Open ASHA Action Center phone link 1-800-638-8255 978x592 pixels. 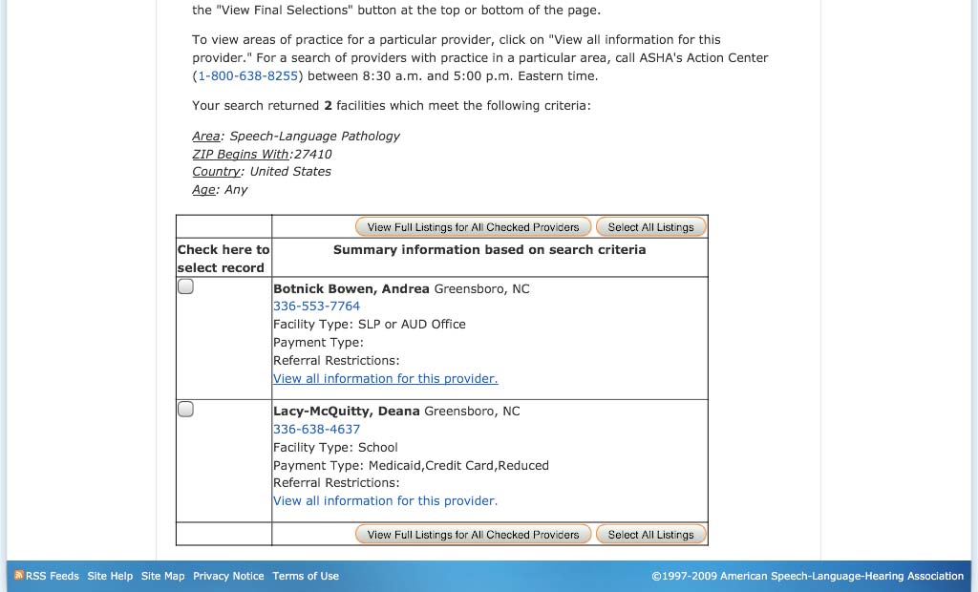[x=248, y=76]
